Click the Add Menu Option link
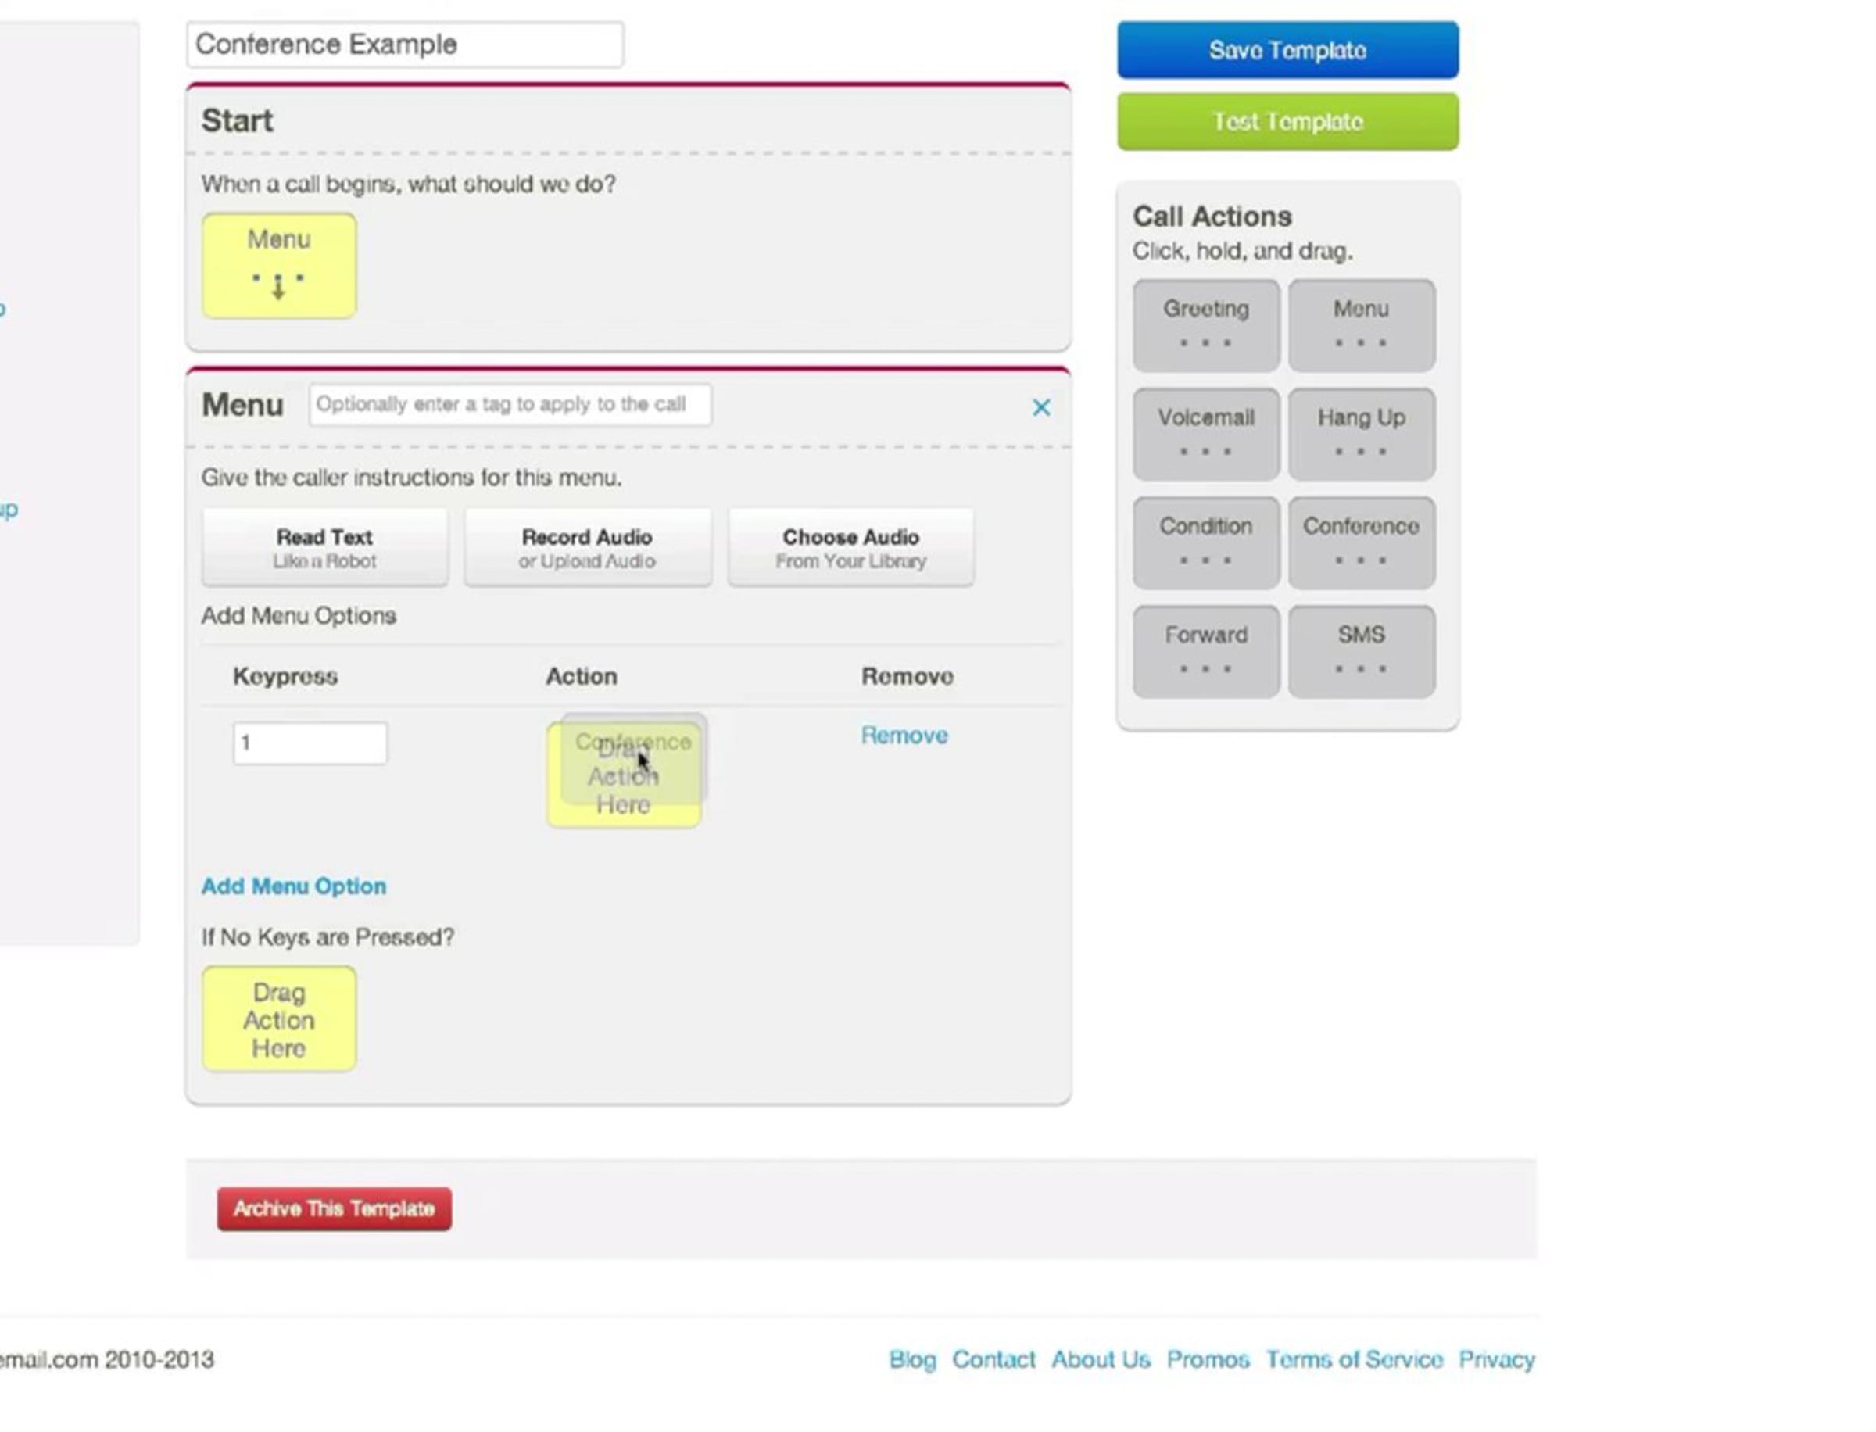The width and height of the screenshot is (1876, 1432). tap(293, 886)
